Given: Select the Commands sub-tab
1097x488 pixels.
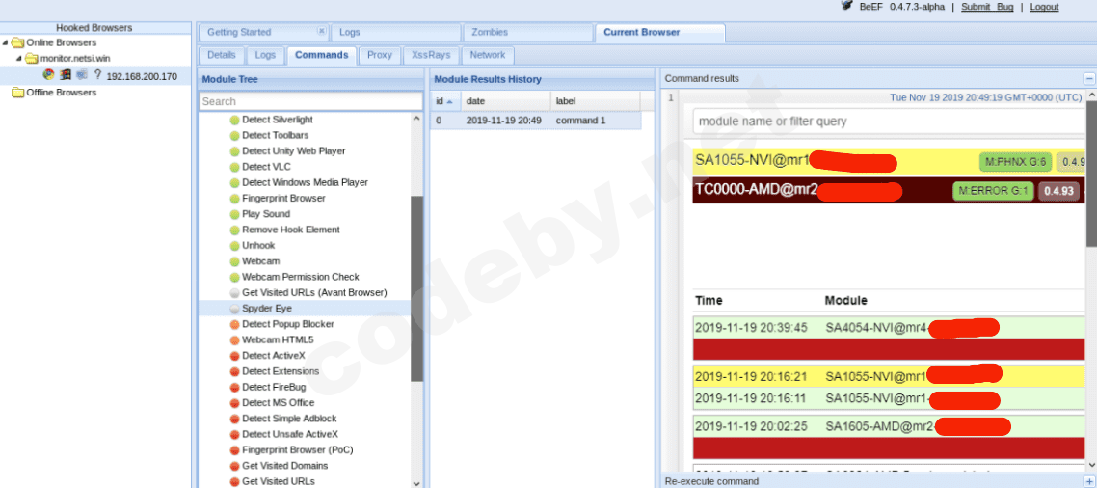Looking at the screenshot, I should pyautogui.click(x=322, y=55).
